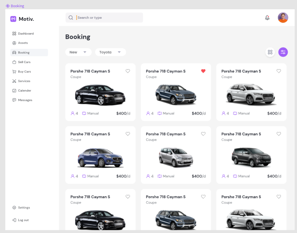Open Buy Cars in the sidebar
Screen dimensions: 297x233
click(x=24, y=72)
